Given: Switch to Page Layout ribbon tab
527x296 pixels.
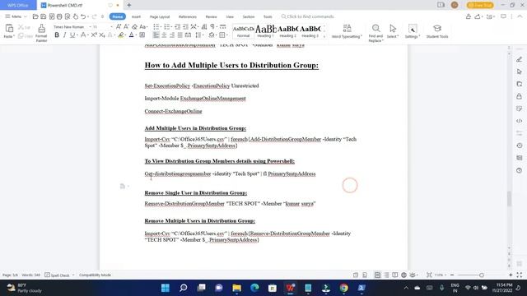Looking at the screenshot, I should click(x=160, y=16).
